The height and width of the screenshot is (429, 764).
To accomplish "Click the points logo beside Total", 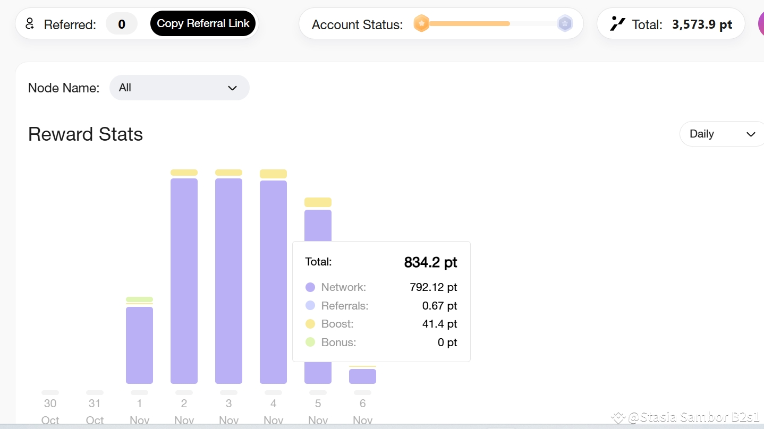I will pyautogui.click(x=617, y=24).
